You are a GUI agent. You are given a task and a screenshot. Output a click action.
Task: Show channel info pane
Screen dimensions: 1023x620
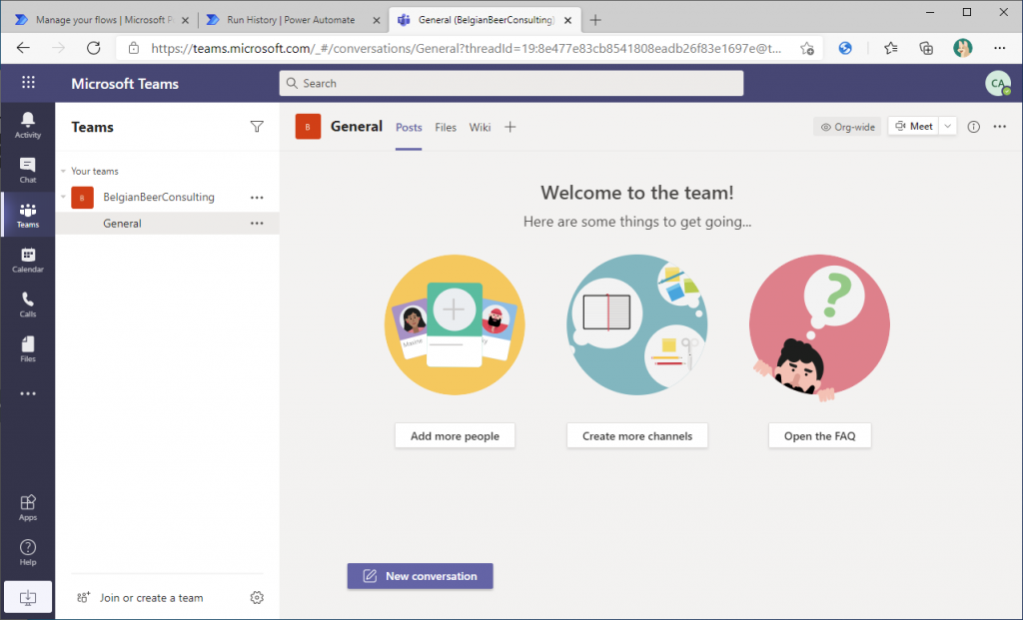(973, 127)
